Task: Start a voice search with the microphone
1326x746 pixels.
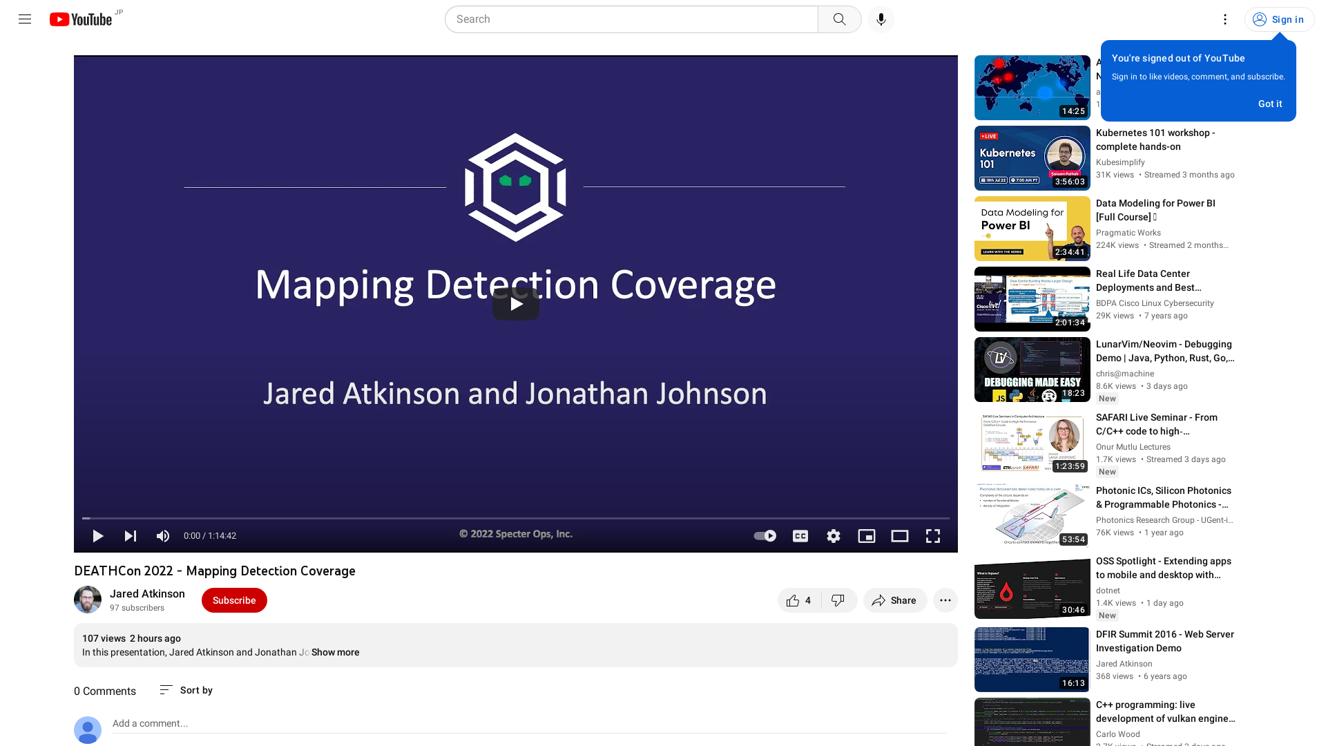Action: [x=880, y=19]
